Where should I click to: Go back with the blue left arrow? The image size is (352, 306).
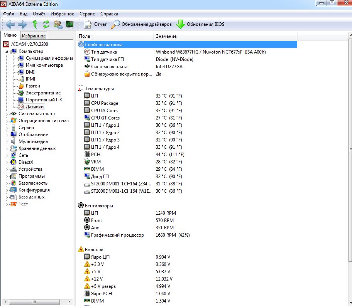click(x=10, y=24)
